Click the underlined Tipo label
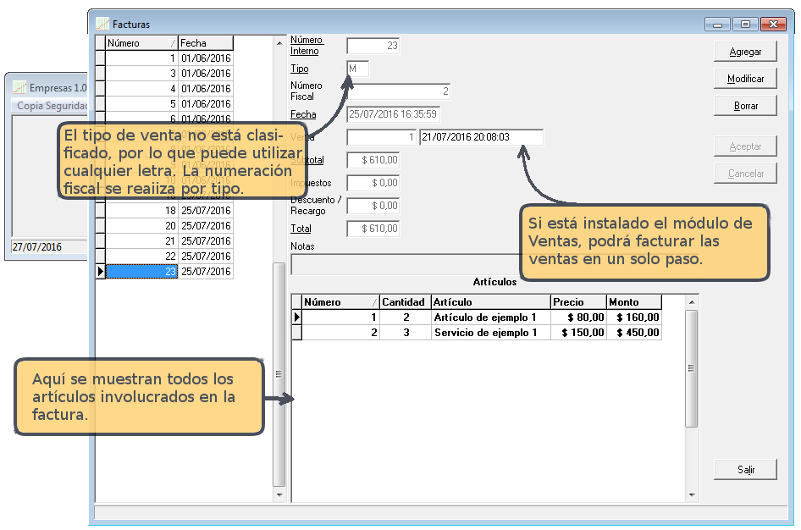 tap(300, 69)
